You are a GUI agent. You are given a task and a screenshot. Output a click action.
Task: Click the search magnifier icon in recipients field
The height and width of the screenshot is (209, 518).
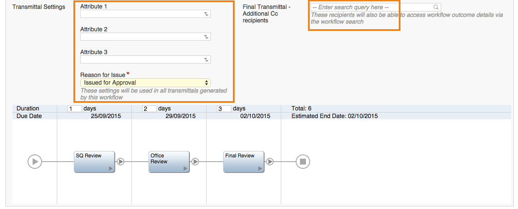436,7
